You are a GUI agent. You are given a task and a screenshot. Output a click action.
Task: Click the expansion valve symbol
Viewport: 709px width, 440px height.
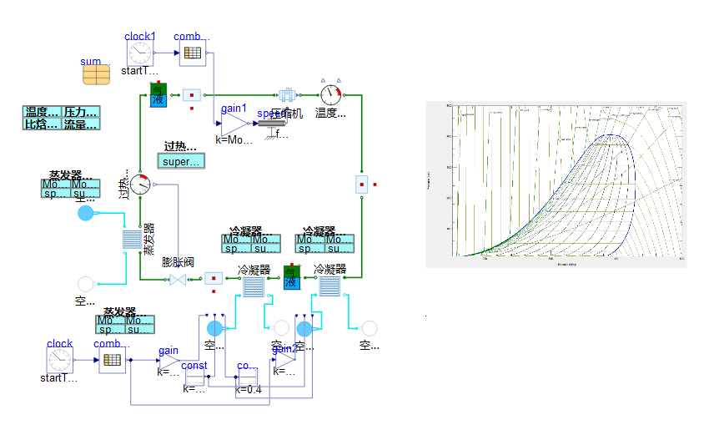tap(178, 279)
